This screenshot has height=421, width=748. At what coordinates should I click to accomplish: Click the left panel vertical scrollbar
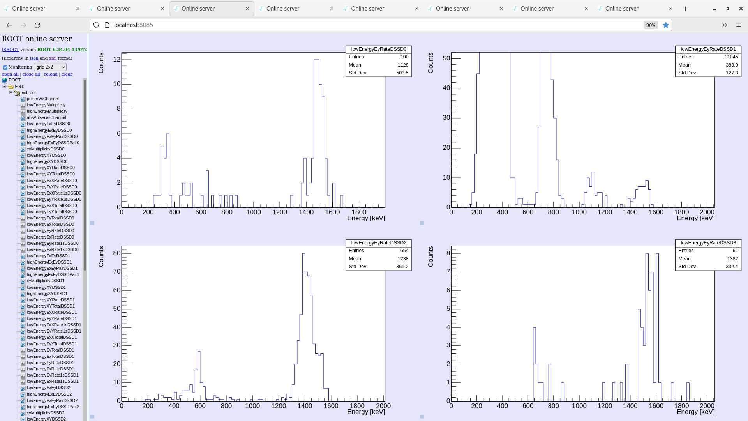coord(85,175)
